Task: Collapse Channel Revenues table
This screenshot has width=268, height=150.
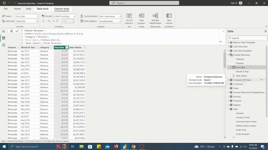Action: [228, 55]
